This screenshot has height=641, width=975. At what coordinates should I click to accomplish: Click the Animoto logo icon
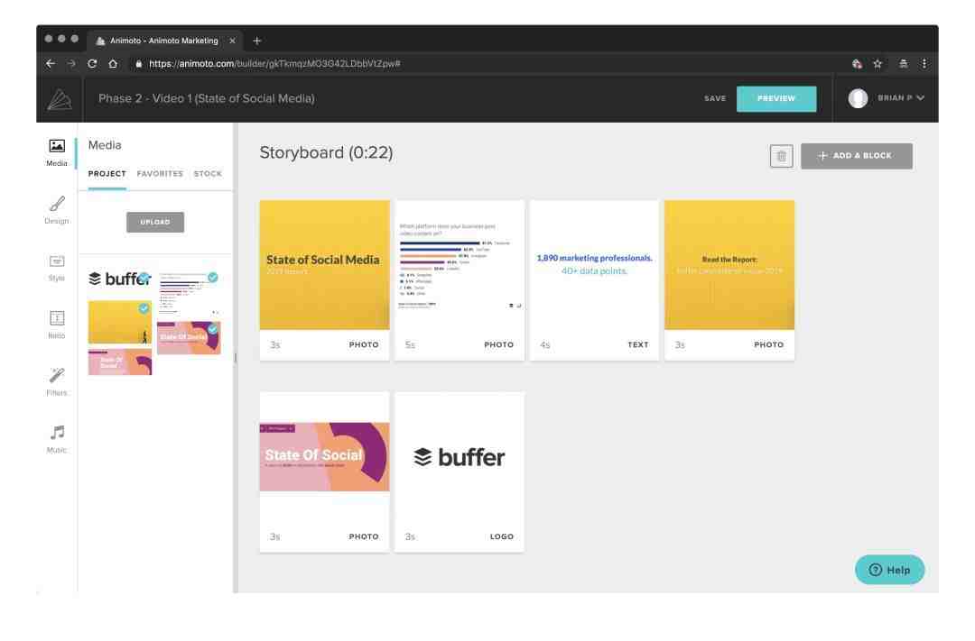[60, 99]
